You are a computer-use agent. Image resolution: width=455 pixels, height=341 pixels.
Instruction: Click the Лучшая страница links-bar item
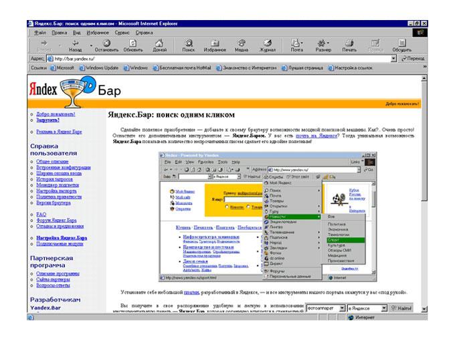tap(302, 68)
